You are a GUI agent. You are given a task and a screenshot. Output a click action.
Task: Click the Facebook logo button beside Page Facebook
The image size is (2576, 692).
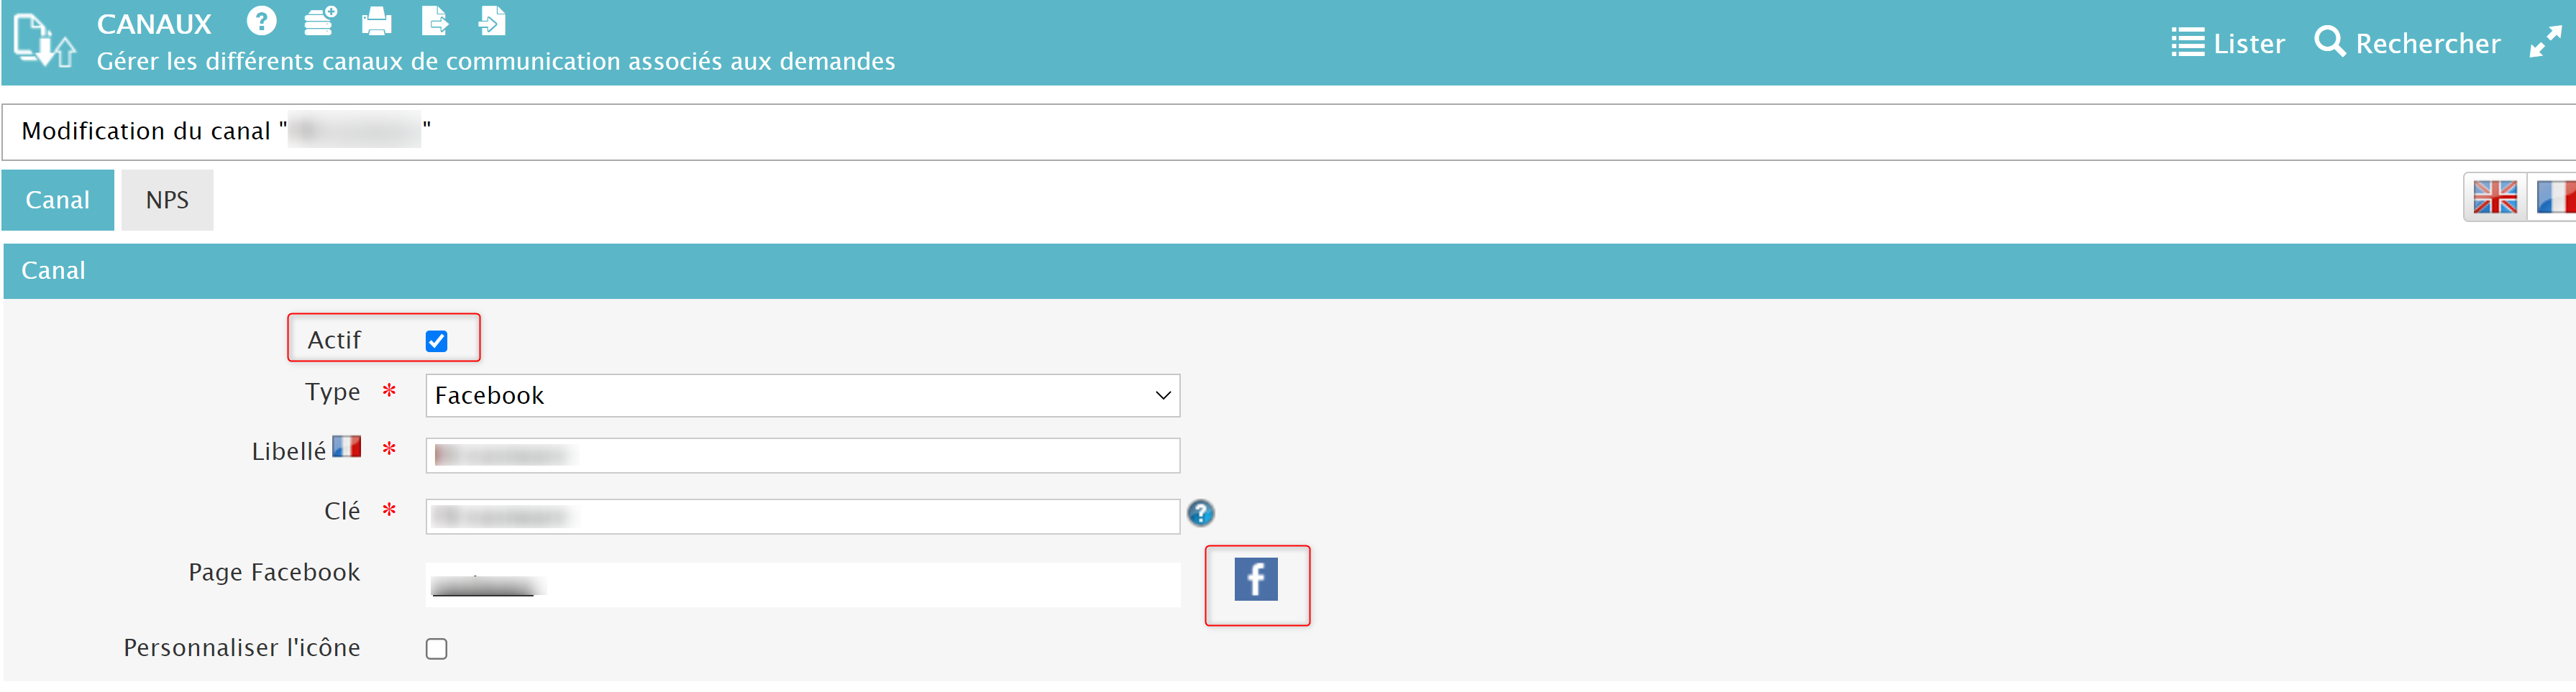point(1256,579)
